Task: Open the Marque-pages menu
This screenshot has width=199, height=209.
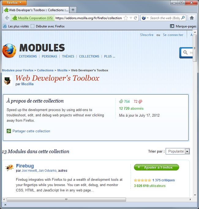Action: click(x=183, y=26)
